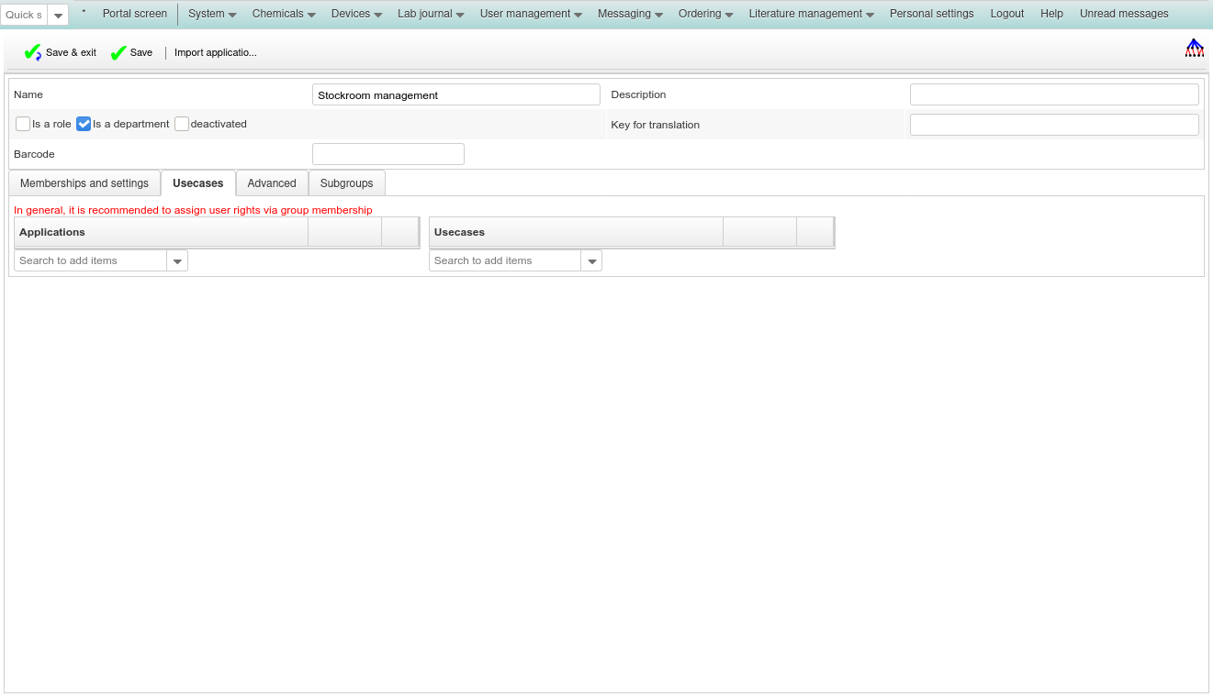Open the User management menu
This screenshot has height=697, width=1213.
(531, 14)
